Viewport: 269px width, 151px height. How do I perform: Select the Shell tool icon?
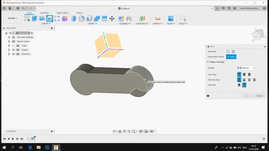pyautogui.click(x=89, y=18)
